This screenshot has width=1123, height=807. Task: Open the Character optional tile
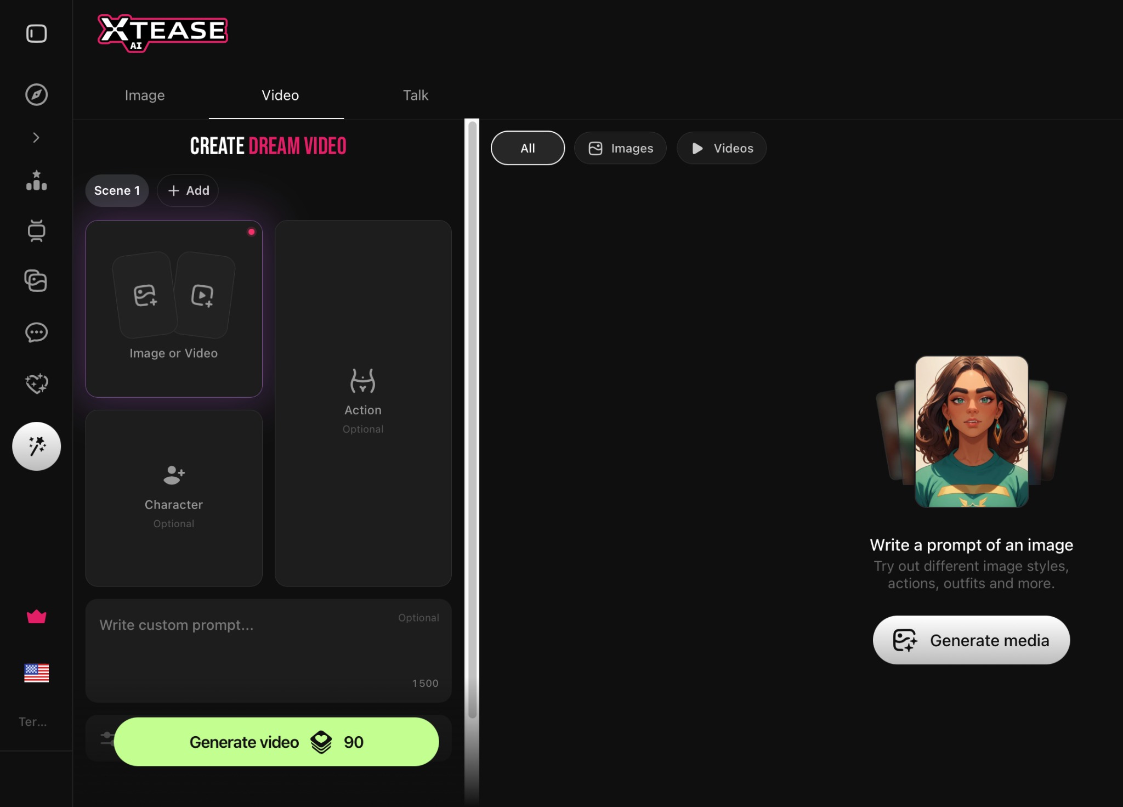pos(174,498)
